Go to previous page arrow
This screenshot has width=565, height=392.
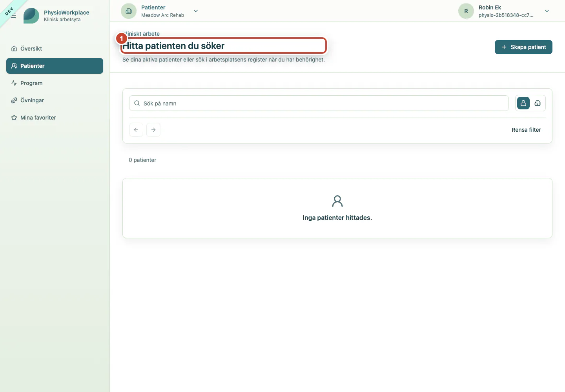[136, 130]
